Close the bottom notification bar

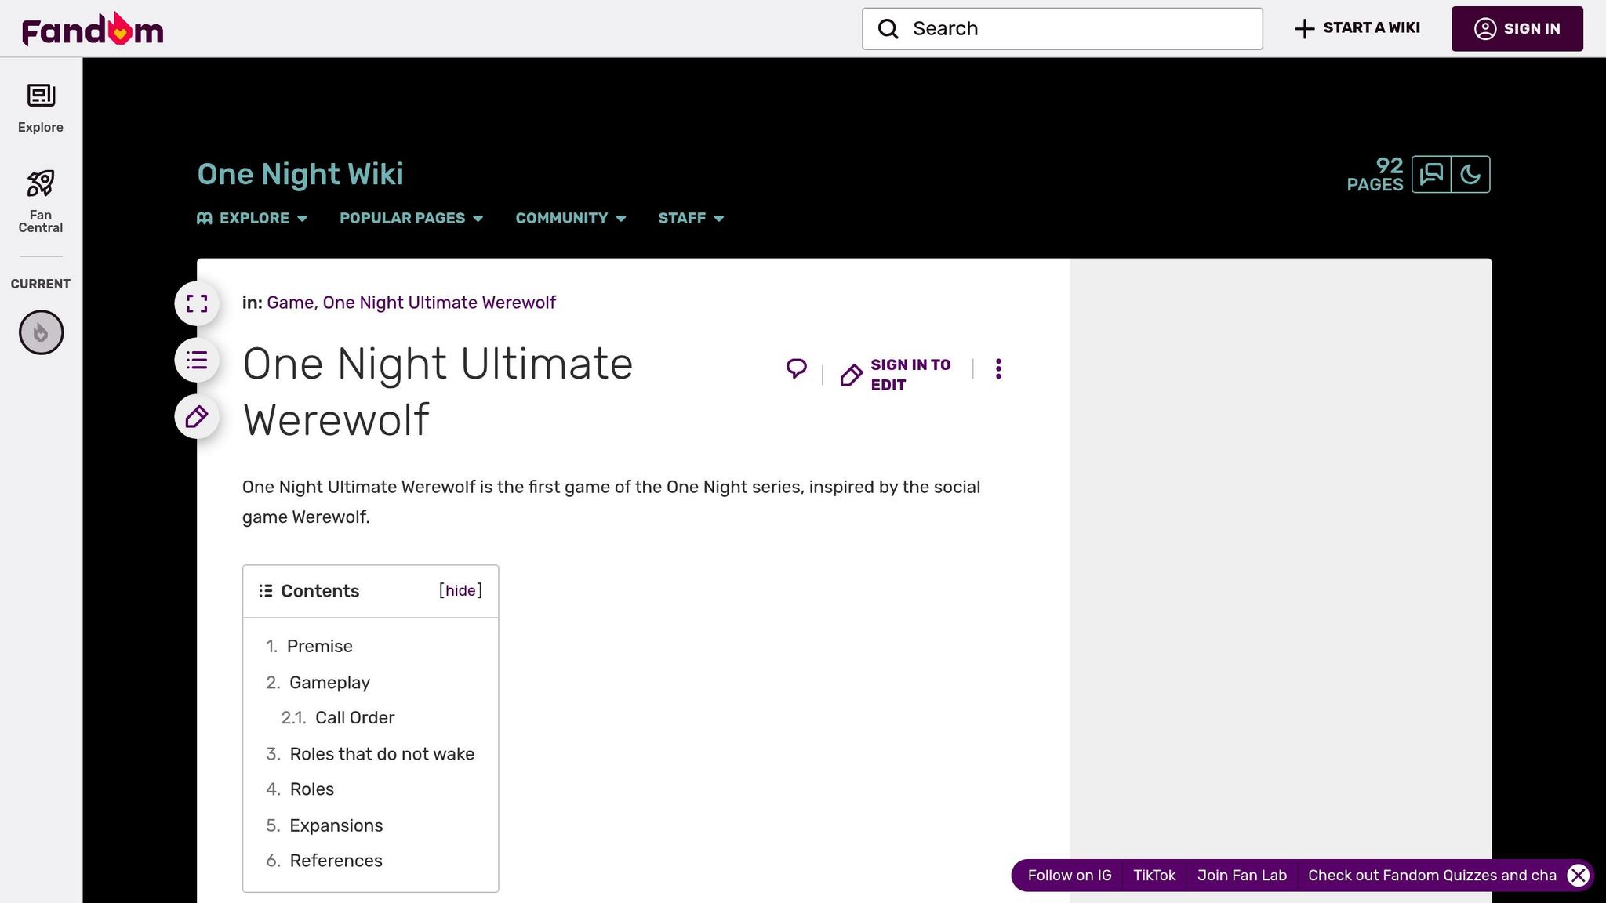point(1579,875)
